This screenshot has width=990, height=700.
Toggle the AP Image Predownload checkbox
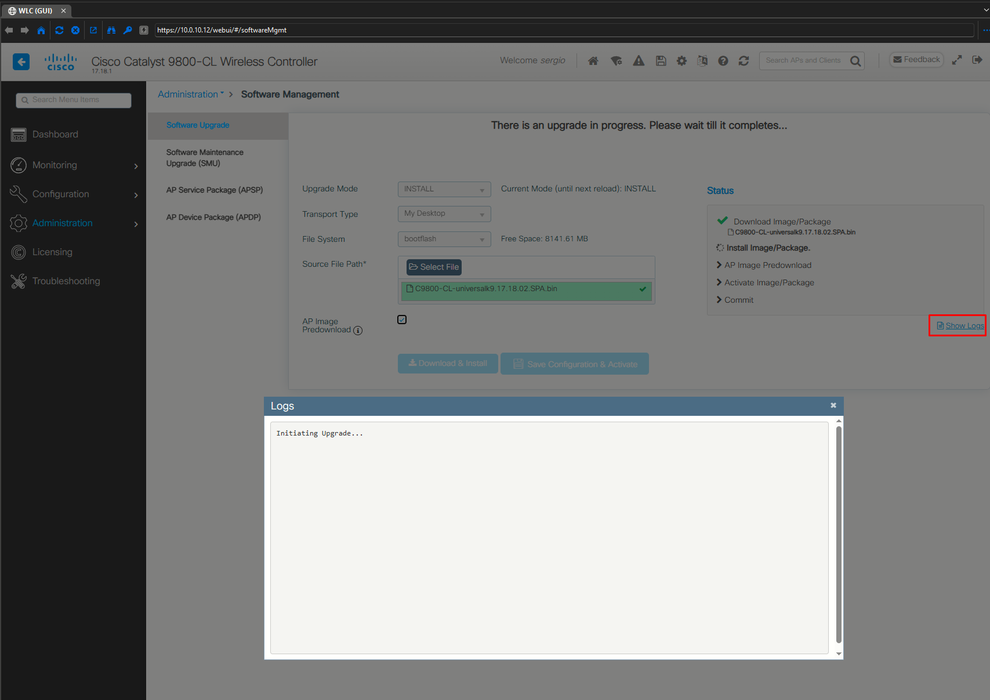tap(402, 320)
